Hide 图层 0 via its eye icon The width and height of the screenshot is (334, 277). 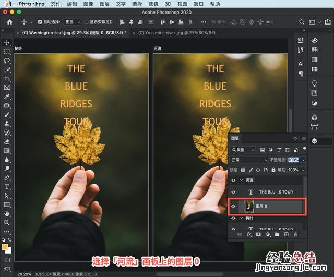click(x=233, y=206)
